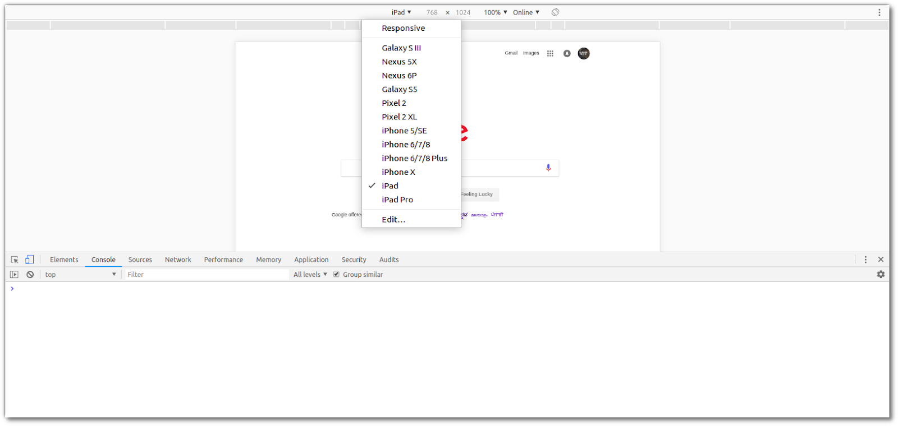Viewport: 898px width, 426px height.
Task: Select Galaxy S III device
Action: pyautogui.click(x=411, y=48)
